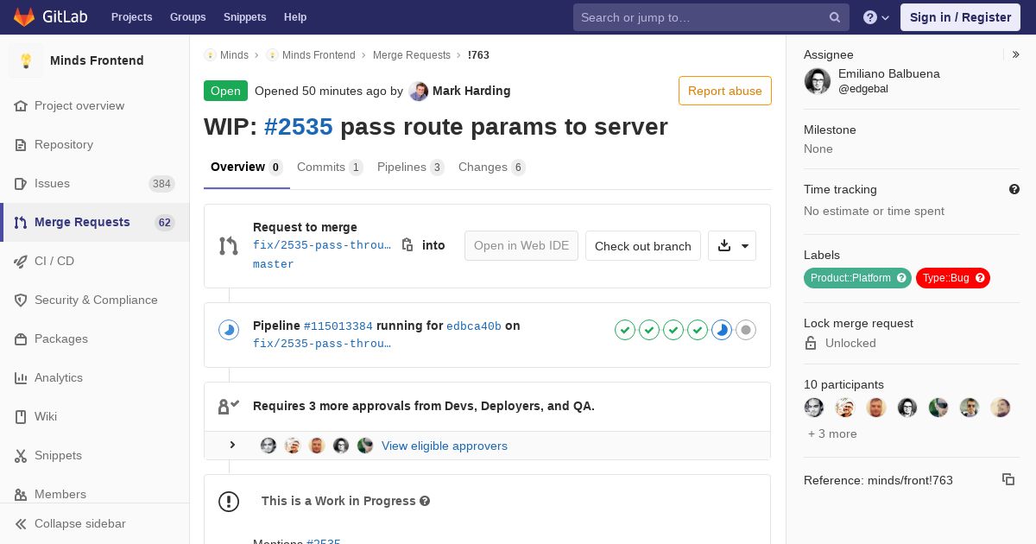
Task: Open the time tracking help icon
Action: [x=1014, y=189]
